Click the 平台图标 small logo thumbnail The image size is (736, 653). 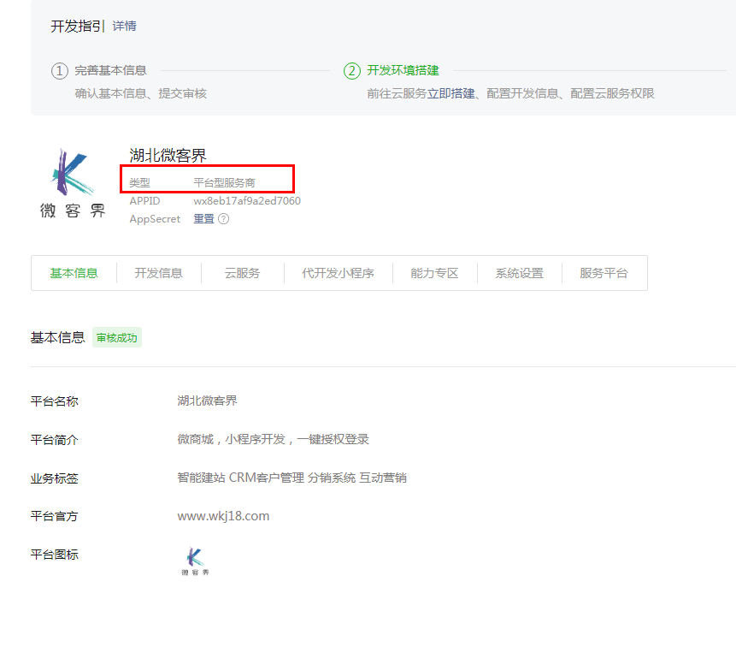point(195,561)
